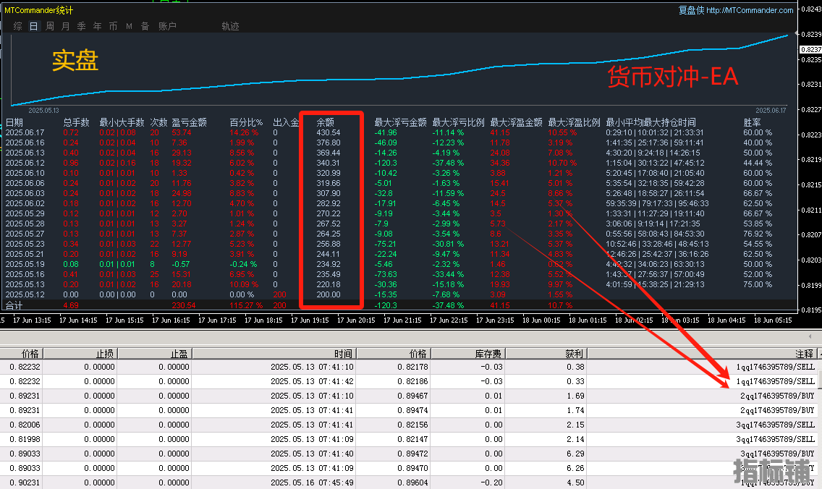Click the left scroll arrow above orders table
Screen dimensions: 822x489
(810, 336)
